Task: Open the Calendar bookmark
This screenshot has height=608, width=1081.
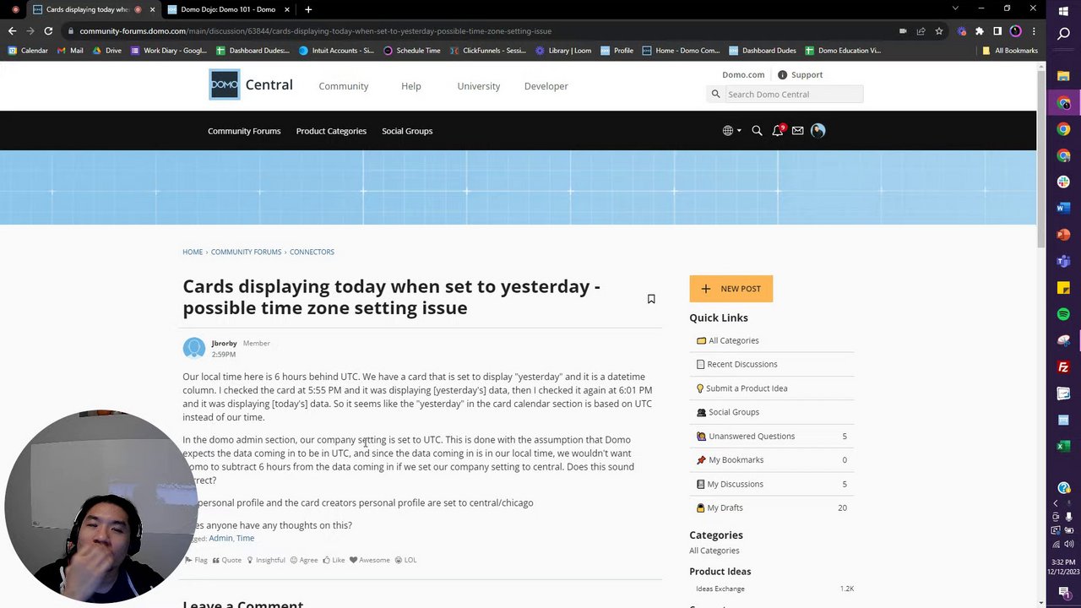Action: click(28, 51)
